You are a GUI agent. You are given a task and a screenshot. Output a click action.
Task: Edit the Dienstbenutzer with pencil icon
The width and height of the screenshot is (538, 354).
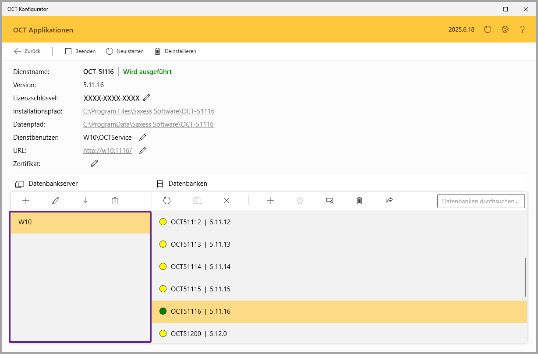tap(143, 137)
